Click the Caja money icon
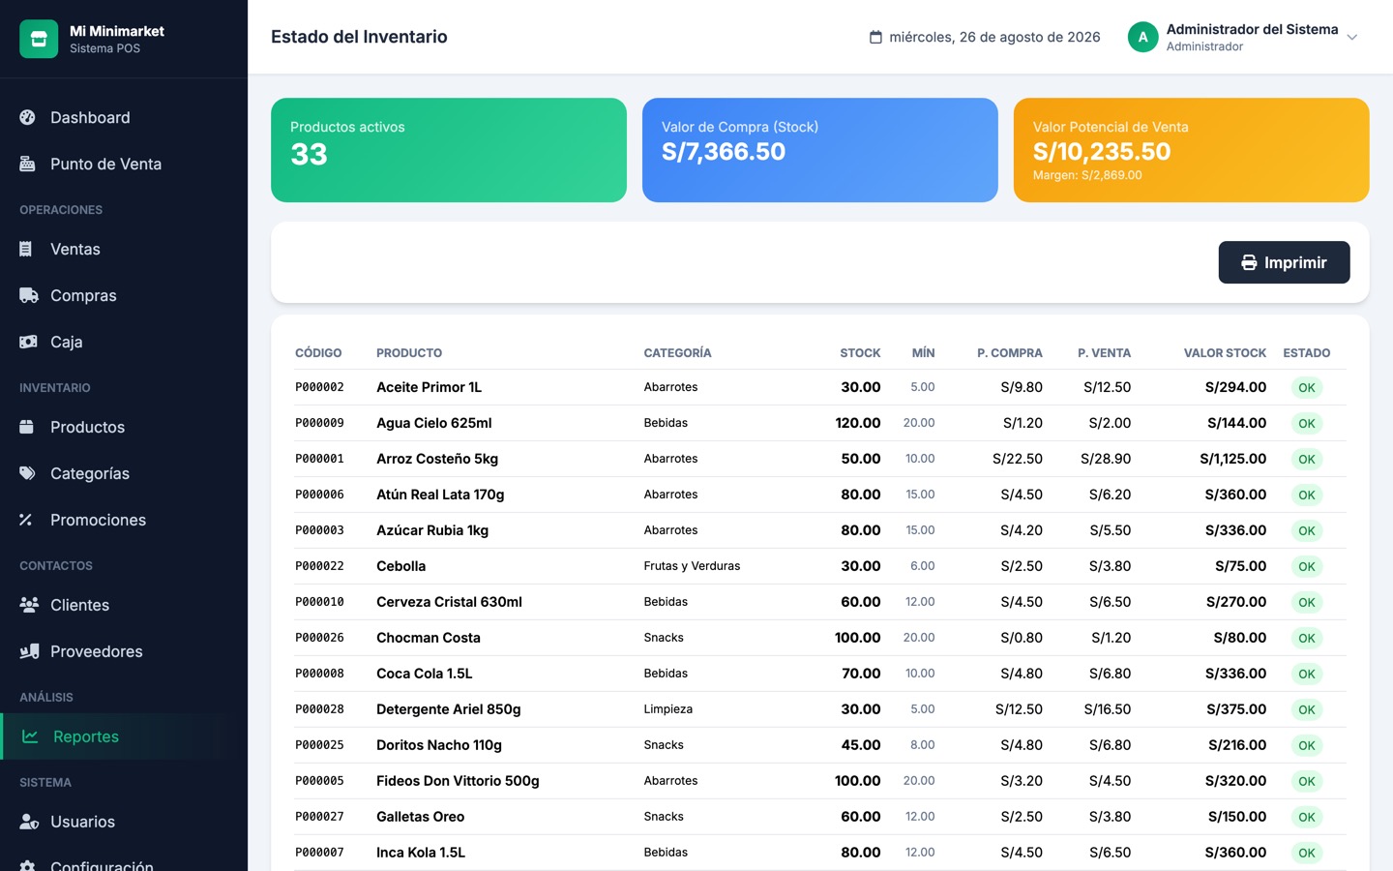The width and height of the screenshot is (1393, 871). point(28,342)
